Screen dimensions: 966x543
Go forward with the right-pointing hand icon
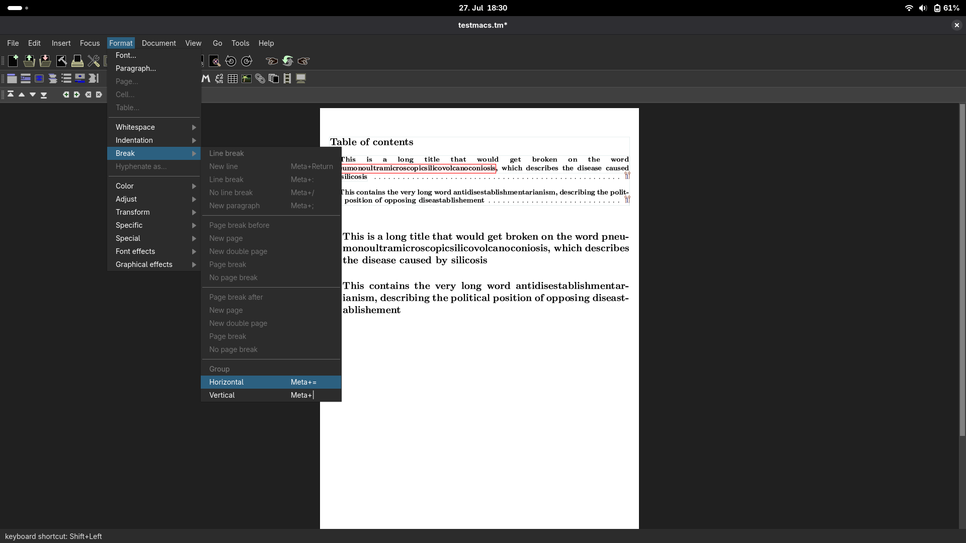(x=304, y=61)
